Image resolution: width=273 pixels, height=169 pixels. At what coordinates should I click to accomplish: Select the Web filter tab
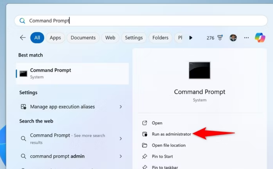pos(110,38)
